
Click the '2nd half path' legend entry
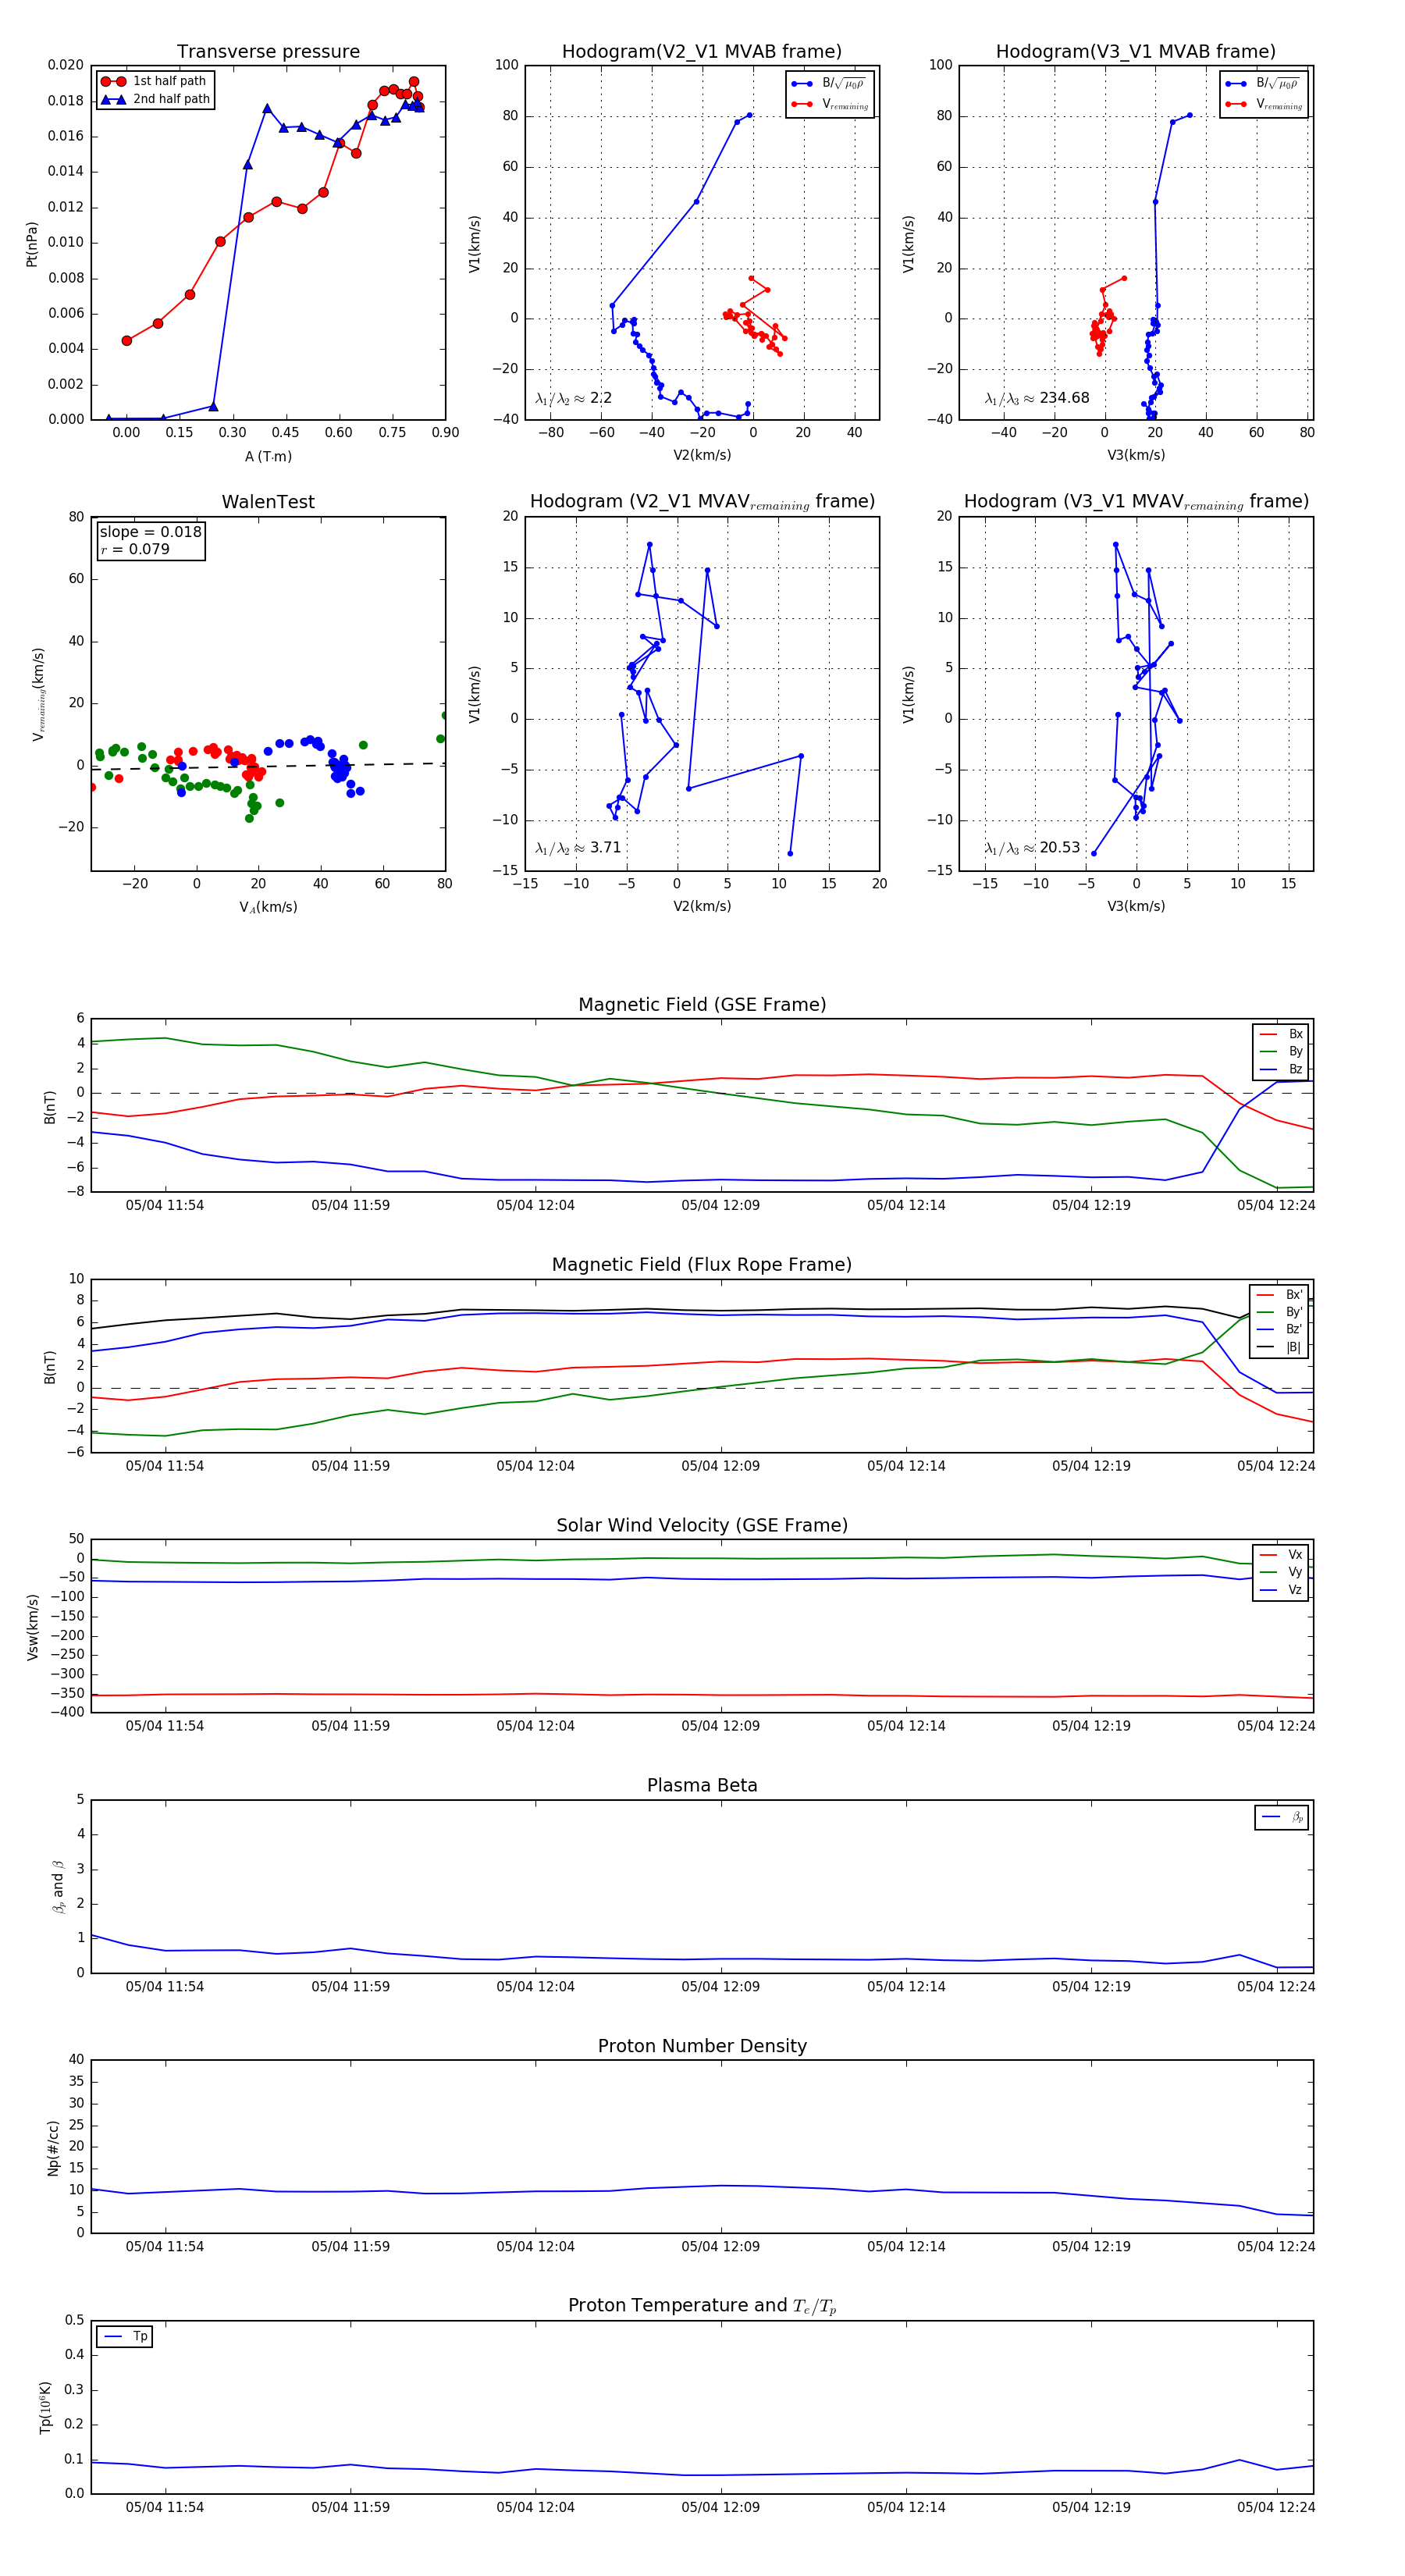155,99
